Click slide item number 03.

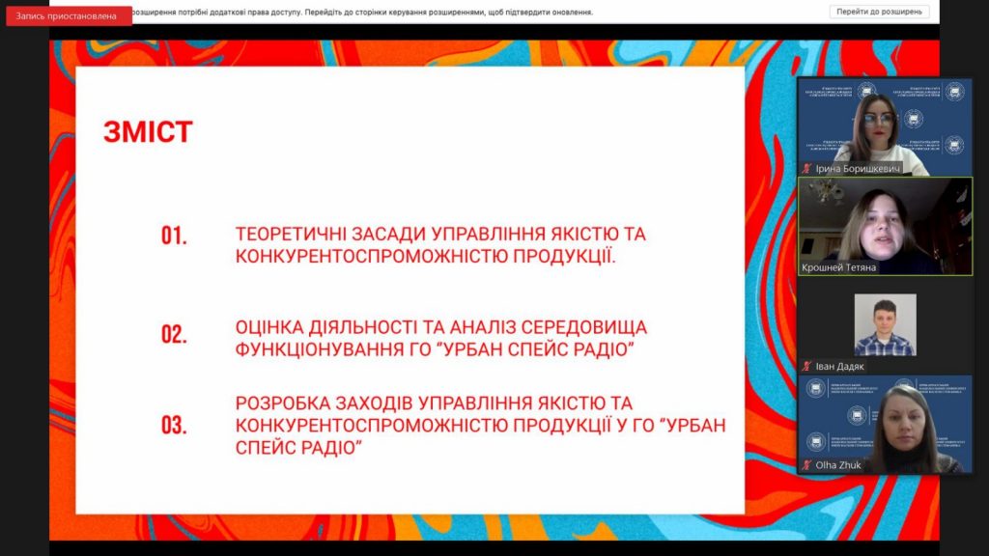(x=174, y=425)
